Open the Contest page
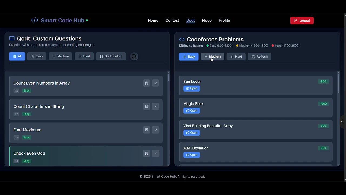 [172, 21]
